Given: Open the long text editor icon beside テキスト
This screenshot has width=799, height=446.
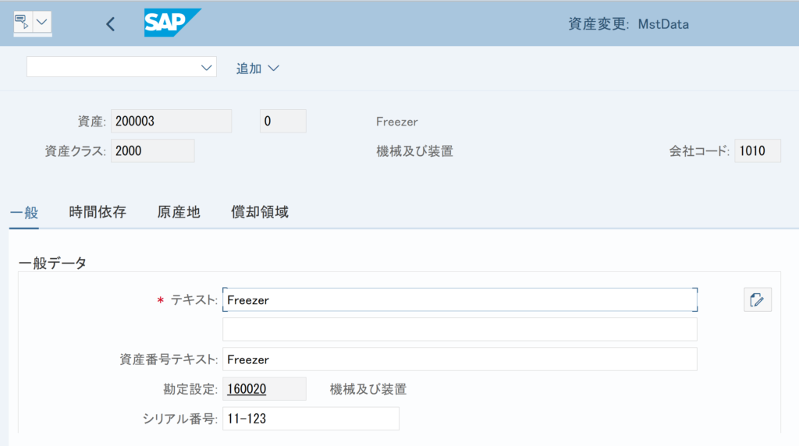Looking at the screenshot, I should click(x=757, y=299).
